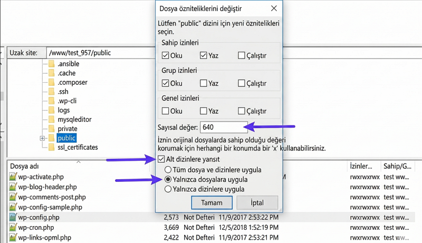Click the İptal button
This screenshot has height=243, width=422.
[x=257, y=202]
